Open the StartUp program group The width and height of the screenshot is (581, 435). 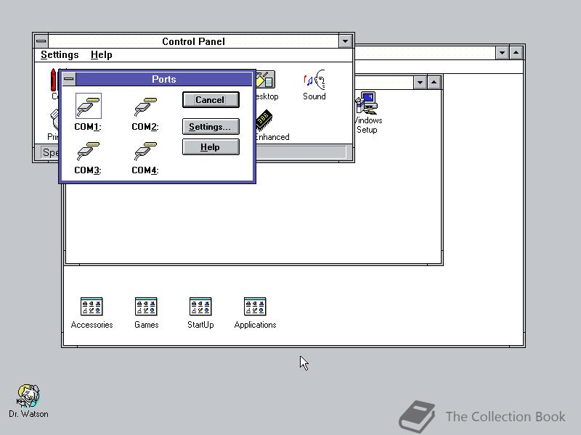point(200,307)
